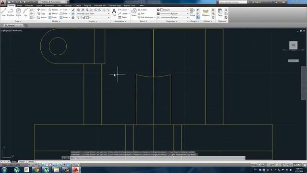
Task: Click the Rotate tool
Action: pyautogui.click(x=53, y=10)
